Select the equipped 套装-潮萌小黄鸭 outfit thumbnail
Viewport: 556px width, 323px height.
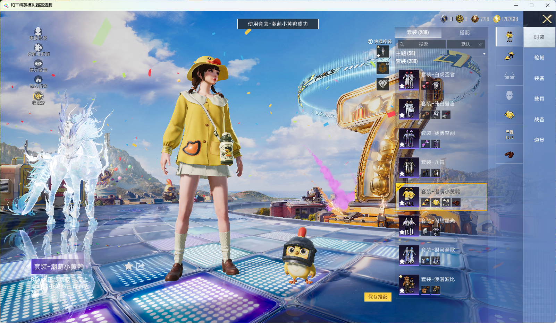(409, 197)
